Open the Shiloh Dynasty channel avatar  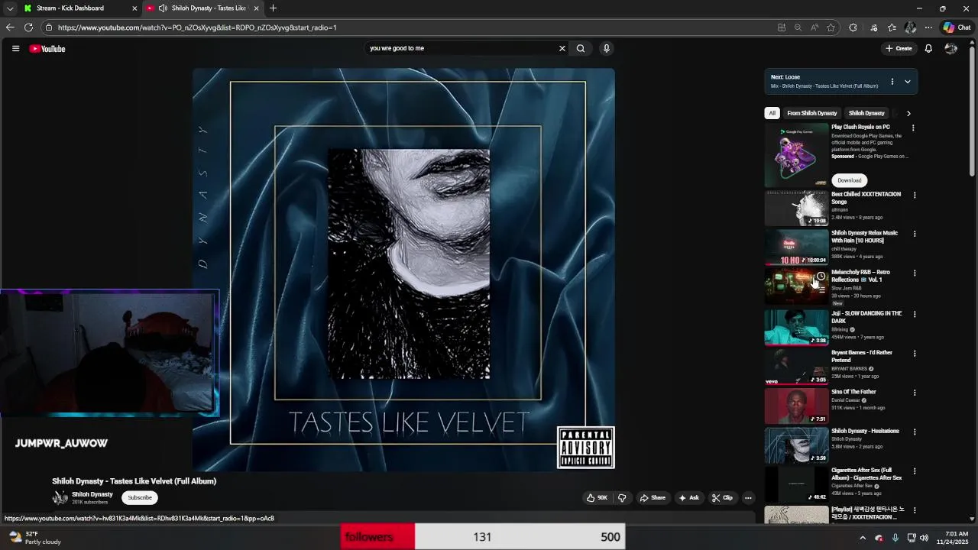pyautogui.click(x=60, y=498)
